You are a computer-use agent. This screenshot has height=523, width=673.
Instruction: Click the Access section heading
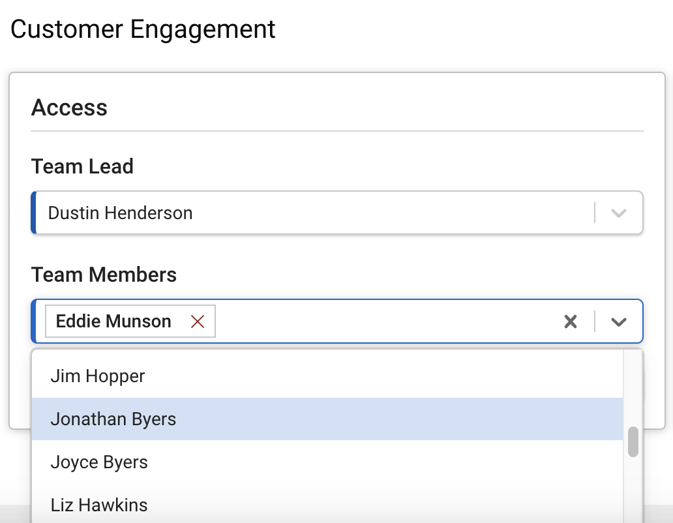69,107
